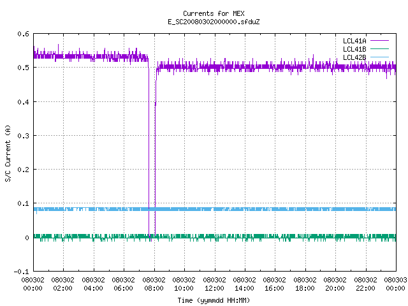Click the 0.1 y-axis tick label
This screenshot has width=408, height=306.
click(23, 203)
